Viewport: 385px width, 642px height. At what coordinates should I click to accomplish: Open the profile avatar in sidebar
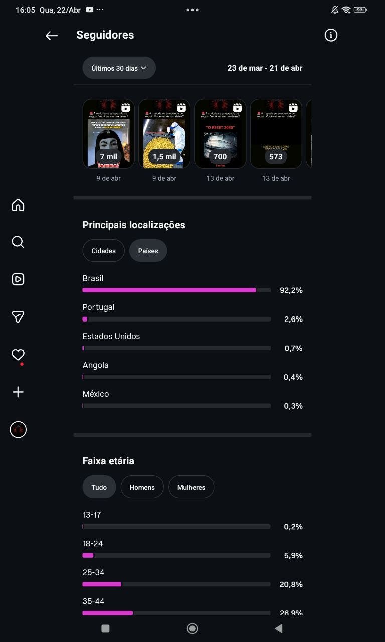coord(18,430)
